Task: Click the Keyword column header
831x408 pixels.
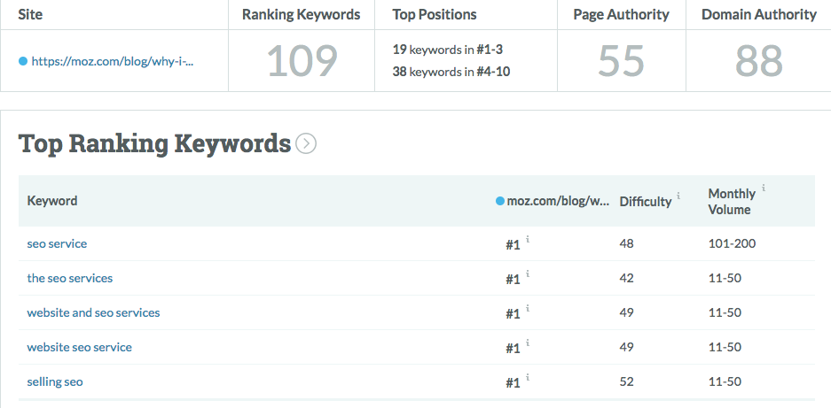Action: click(52, 201)
